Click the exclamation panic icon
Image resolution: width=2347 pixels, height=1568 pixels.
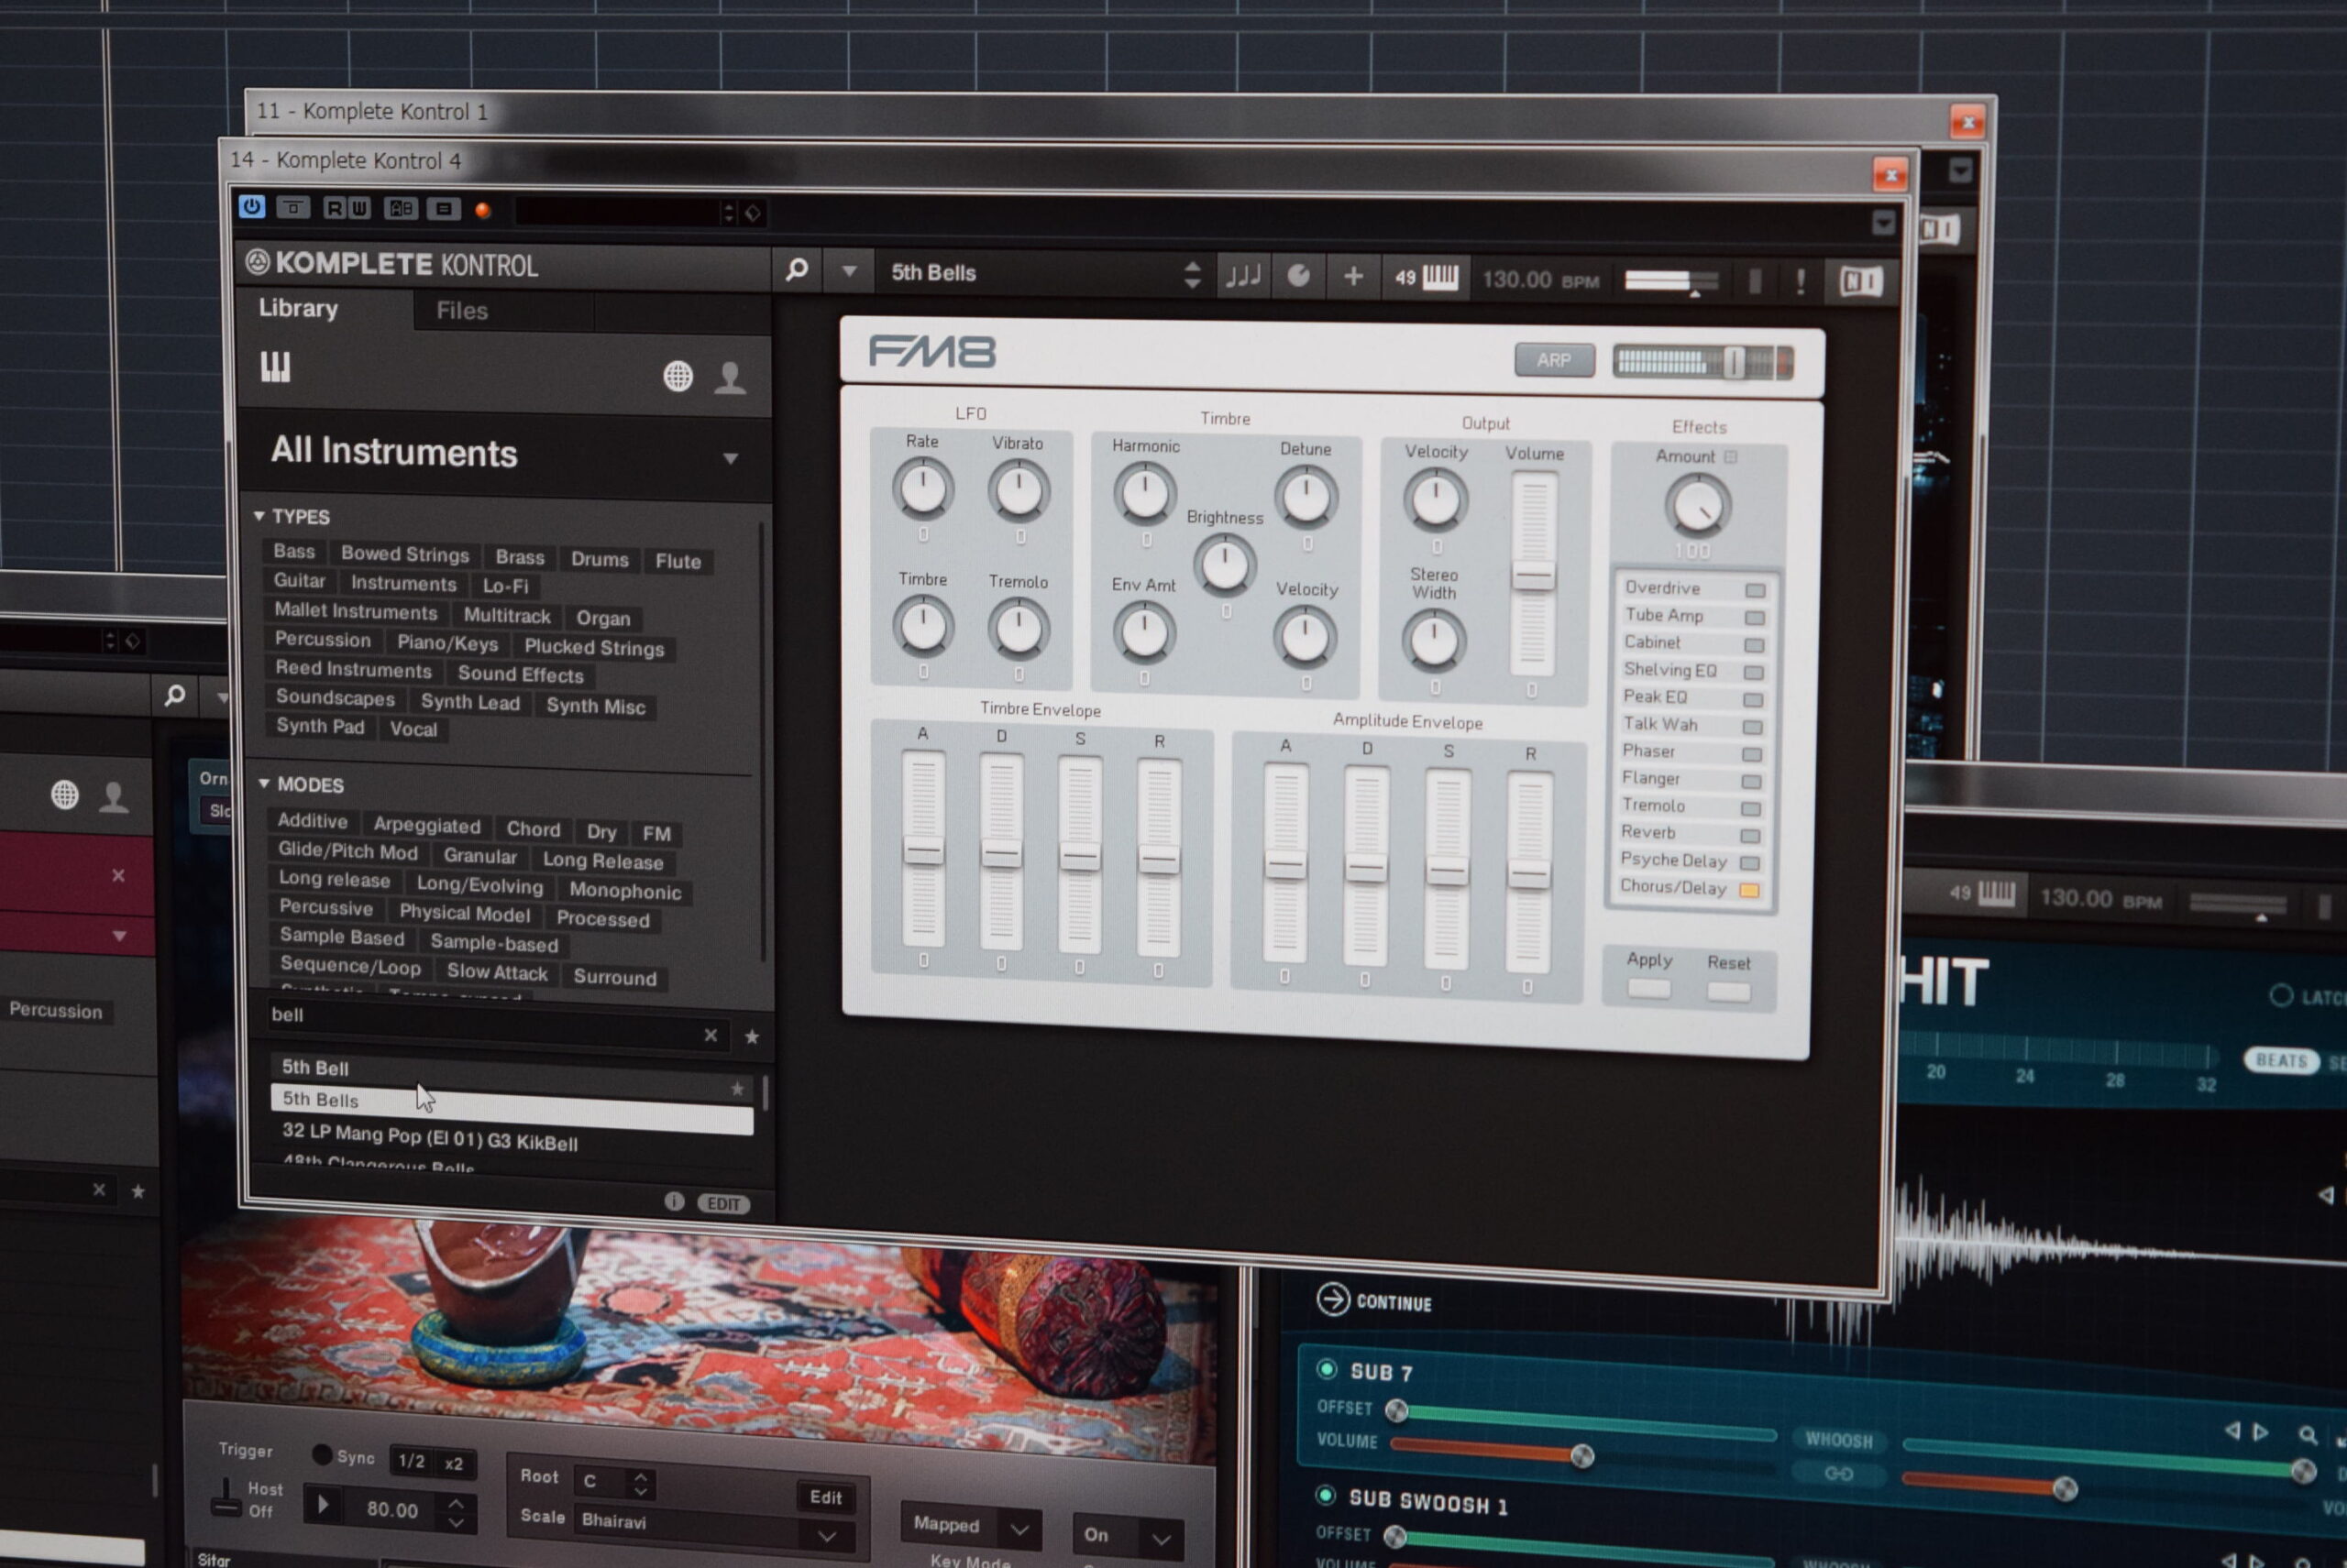[x=1801, y=281]
